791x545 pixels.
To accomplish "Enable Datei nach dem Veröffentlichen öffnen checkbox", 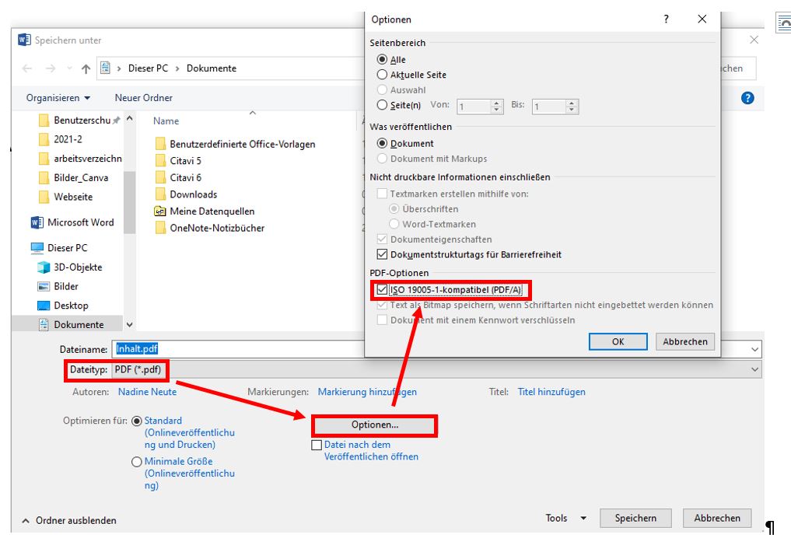I will click(317, 445).
